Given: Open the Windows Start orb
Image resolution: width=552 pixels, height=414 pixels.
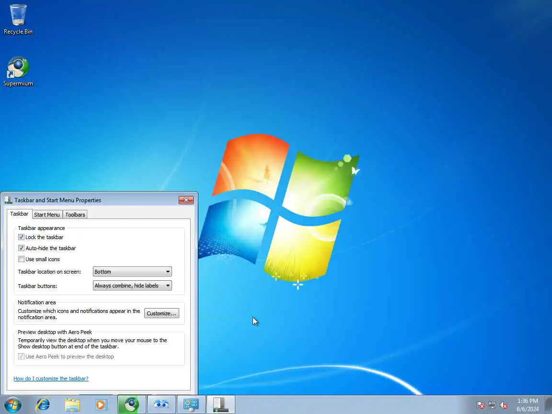Looking at the screenshot, I should tap(12, 404).
